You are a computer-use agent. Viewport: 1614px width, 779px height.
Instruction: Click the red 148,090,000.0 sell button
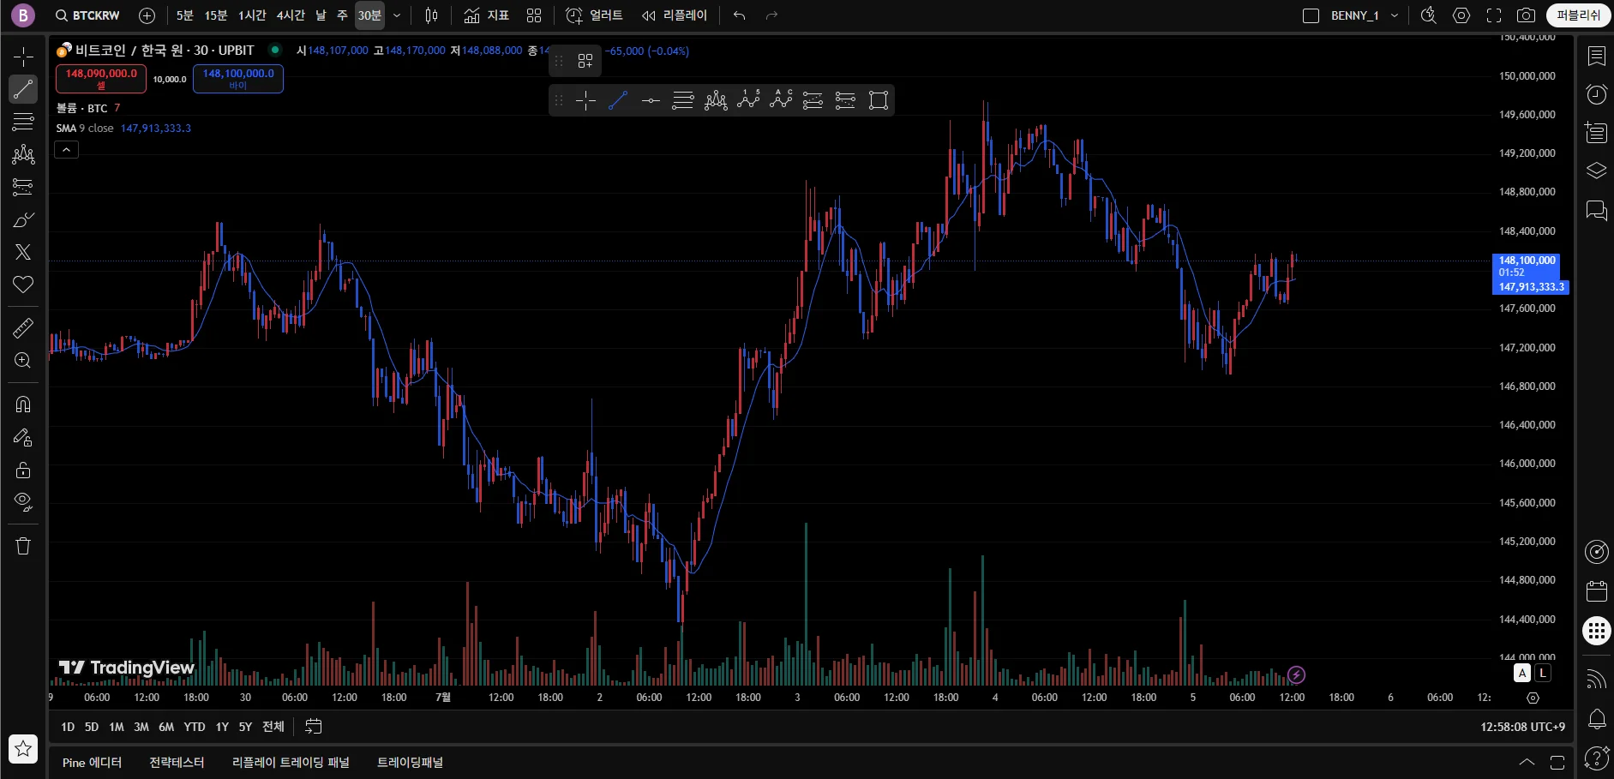coord(101,79)
